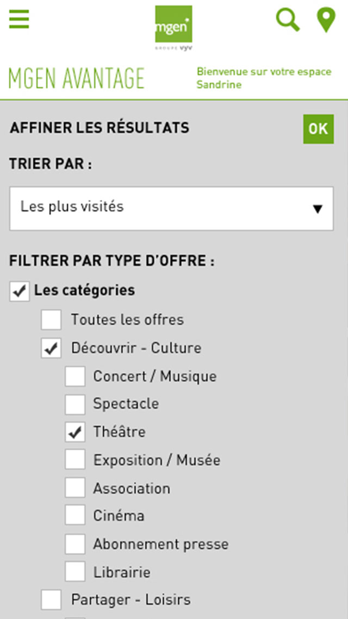The image size is (348, 619).
Task: Uncheck the 'Les catégories' checkbox
Action: point(20,292)
